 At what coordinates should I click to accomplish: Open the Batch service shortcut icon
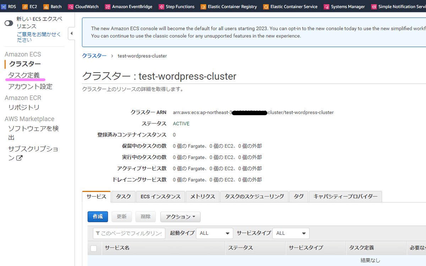point(46,6)
